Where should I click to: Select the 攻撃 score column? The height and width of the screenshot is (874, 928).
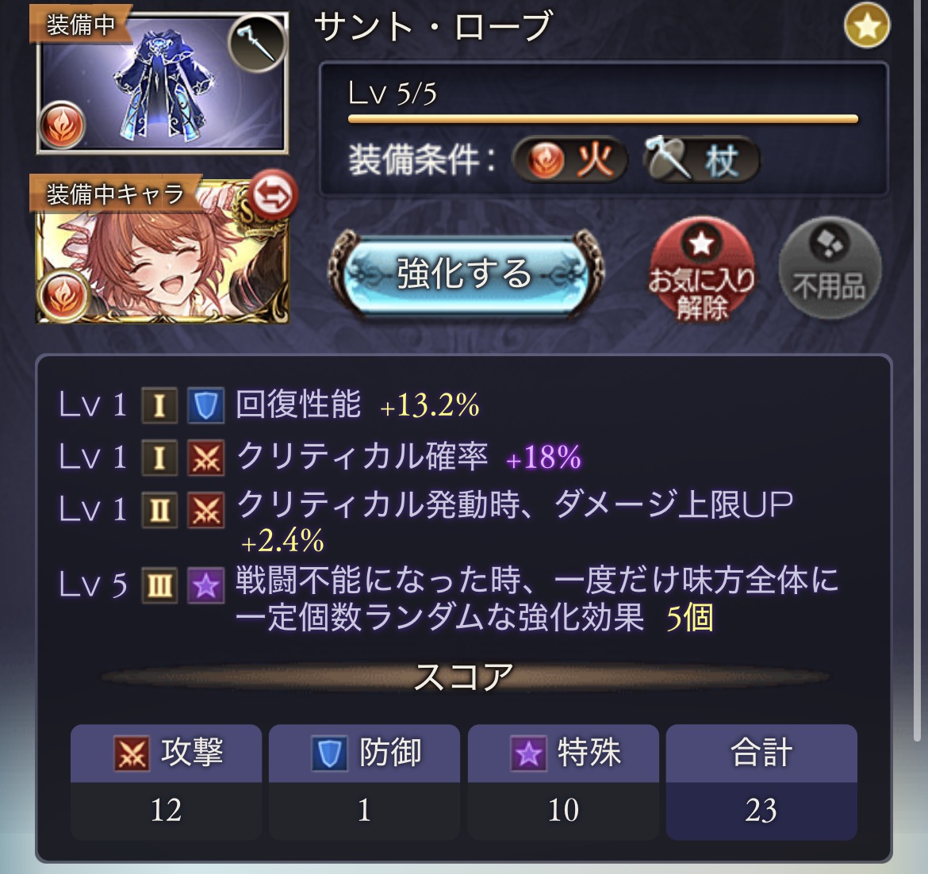167,782
